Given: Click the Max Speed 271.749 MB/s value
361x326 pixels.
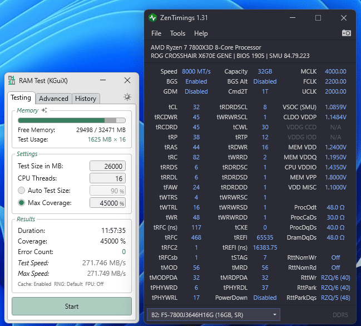Looking at the screenshot, I should [106, 274].
